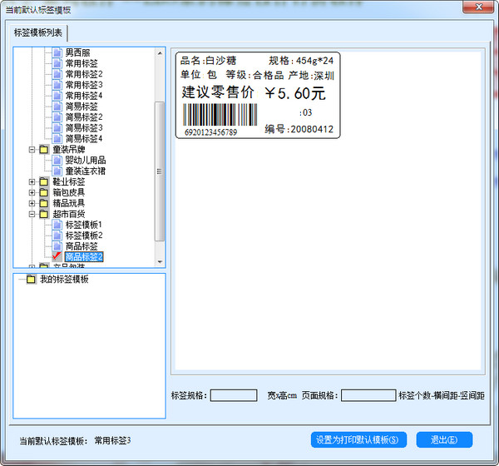Click the 超市百货 folder icon
The height and width of the screenshot is (466, 499).
(44, 214)
